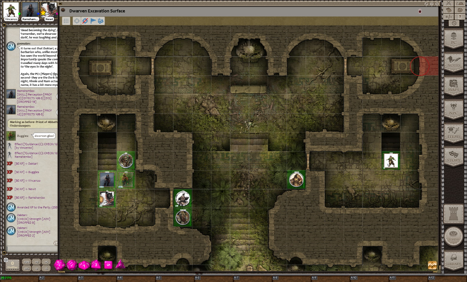This screenshot has height=282, width=467.
Task: Click the pink d8 die
Action: (96, 265)
